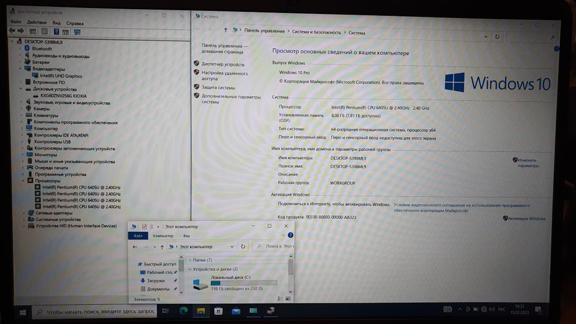Open Microsoft Store from taskbar
The height and width of the screenshot is (324, 576).
point(218,311)
